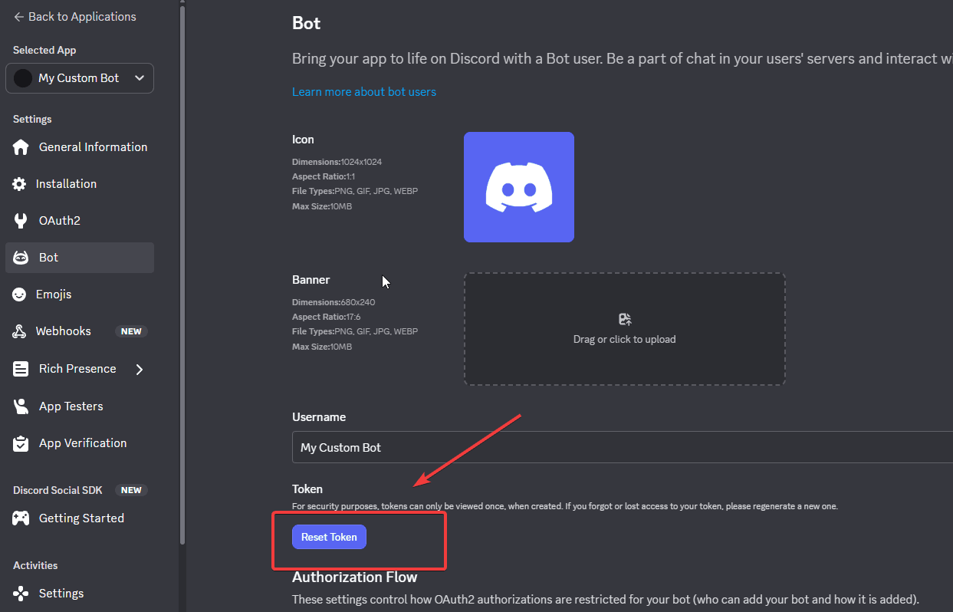The image size is (953, 612).
Task: Expand the Rich Presence submenu chevron
Action: [140, 369]
